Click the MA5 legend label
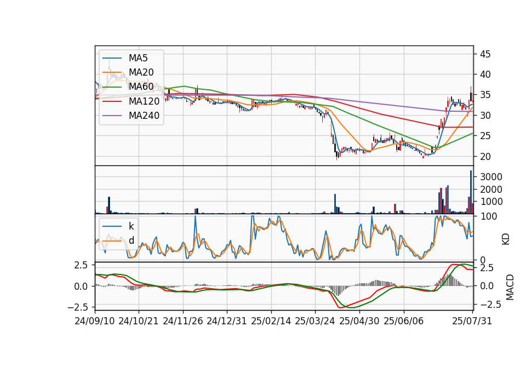Viewport: 526px width, 378px height. click(138, 58)
